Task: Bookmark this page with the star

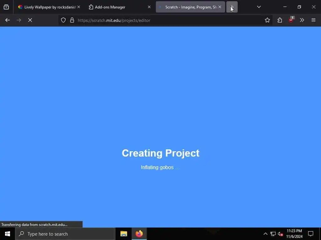Action: [x=267, y=20]
